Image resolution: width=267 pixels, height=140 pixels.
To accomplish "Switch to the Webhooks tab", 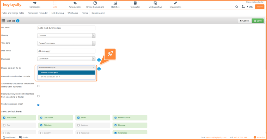I will click(x=73, y=13).
